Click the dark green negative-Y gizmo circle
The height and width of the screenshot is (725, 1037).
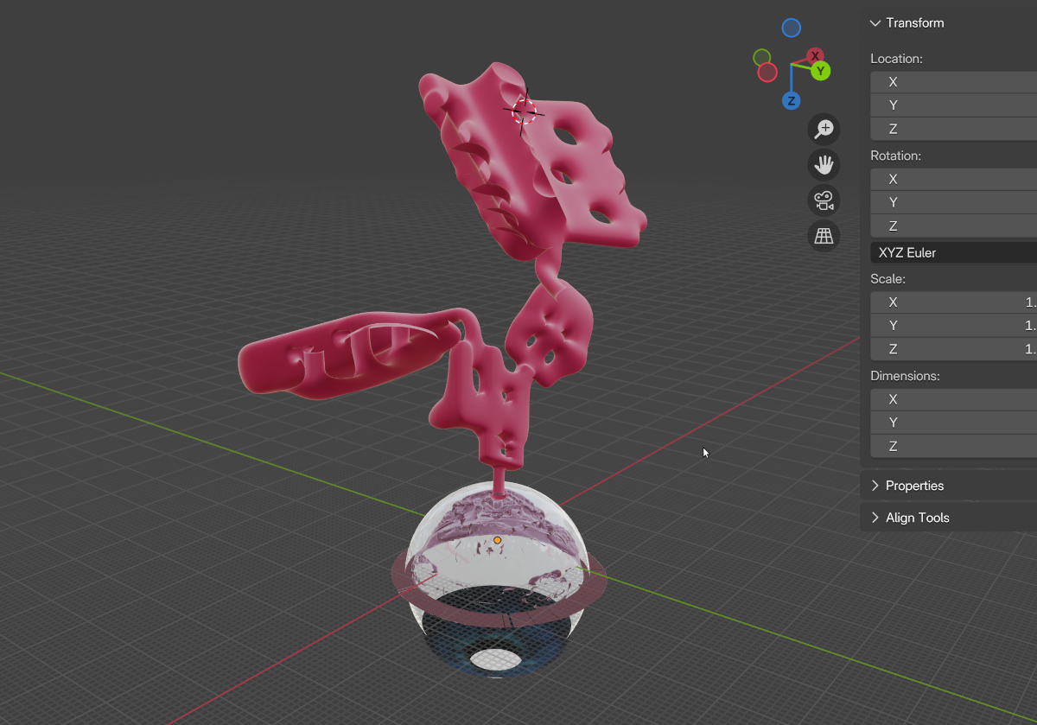pos(761,57)
